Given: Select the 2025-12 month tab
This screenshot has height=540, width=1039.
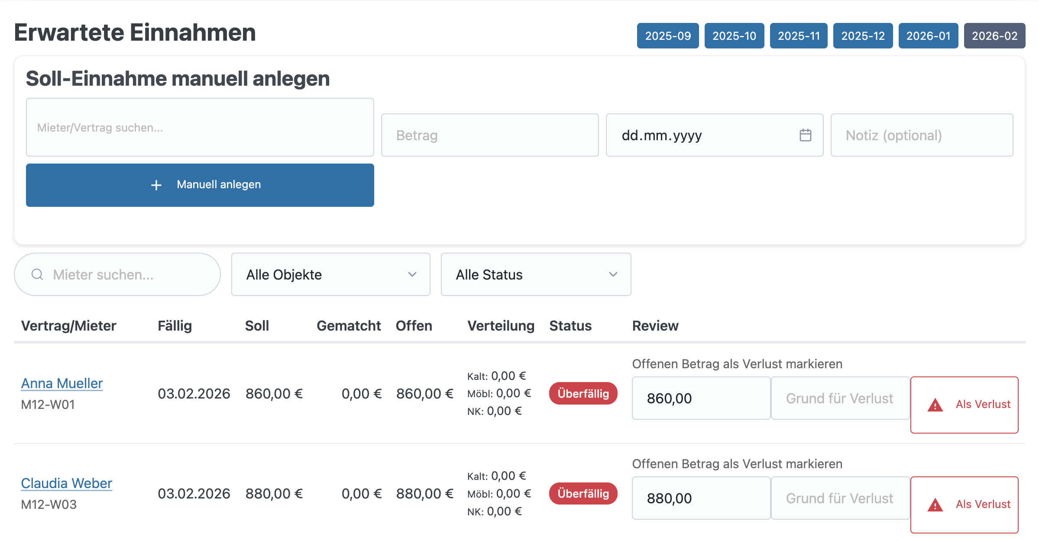Looking at the screenshot, I should click(x=862, y=35).
